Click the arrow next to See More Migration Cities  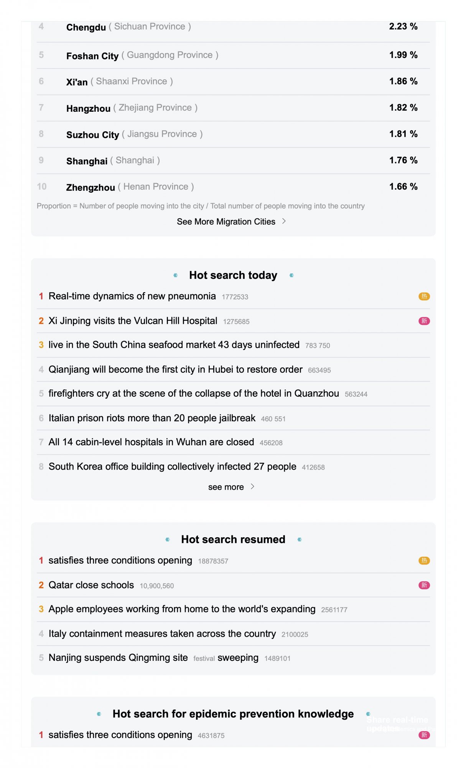[x=284, y=221]
